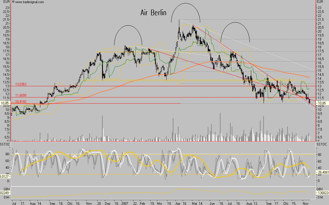This screenshot has height=205, width=329.
Task: Click the -130022 OBV value marker
Action: point(323,192)
